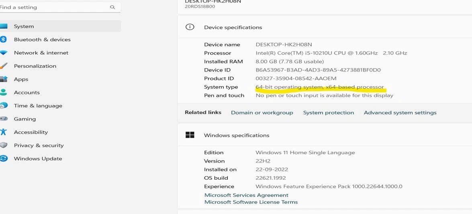Open Microsoft Software License Terms link
472x214 pixels.
point(251,202)
